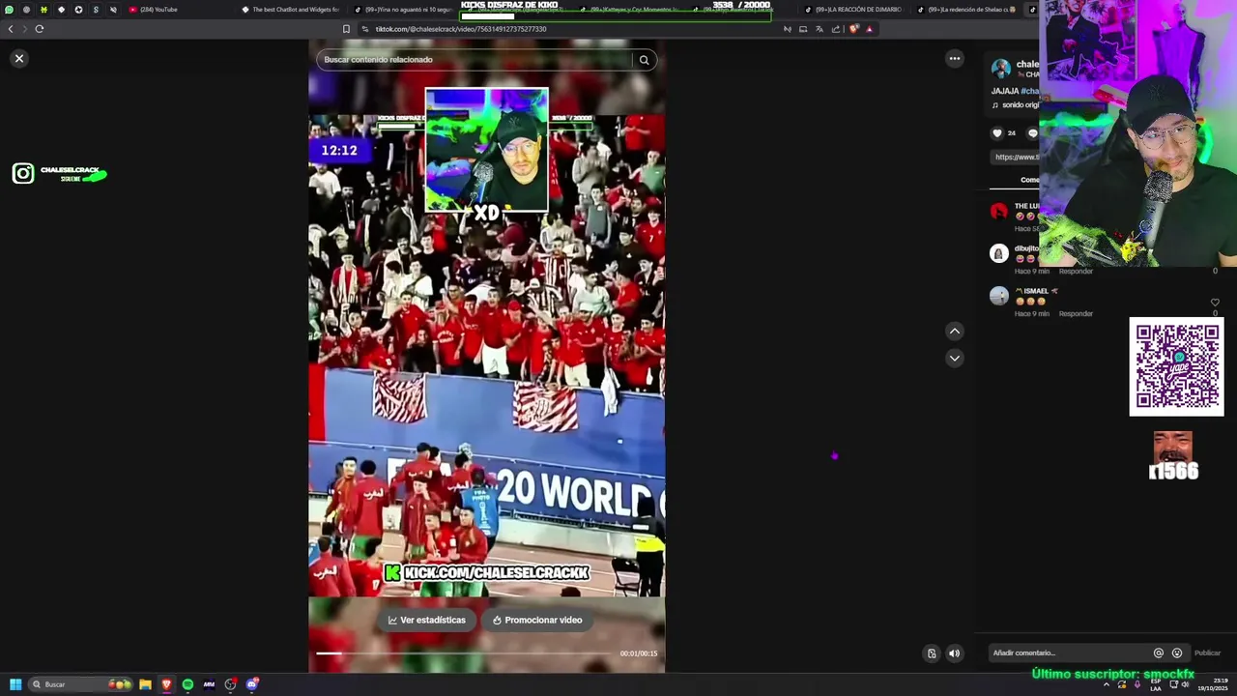Open the three-dots more options menu
The width and height of the screenshot is (1237, 696).
pos(955,59)
